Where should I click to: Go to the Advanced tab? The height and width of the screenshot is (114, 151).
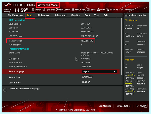point(61,15)
